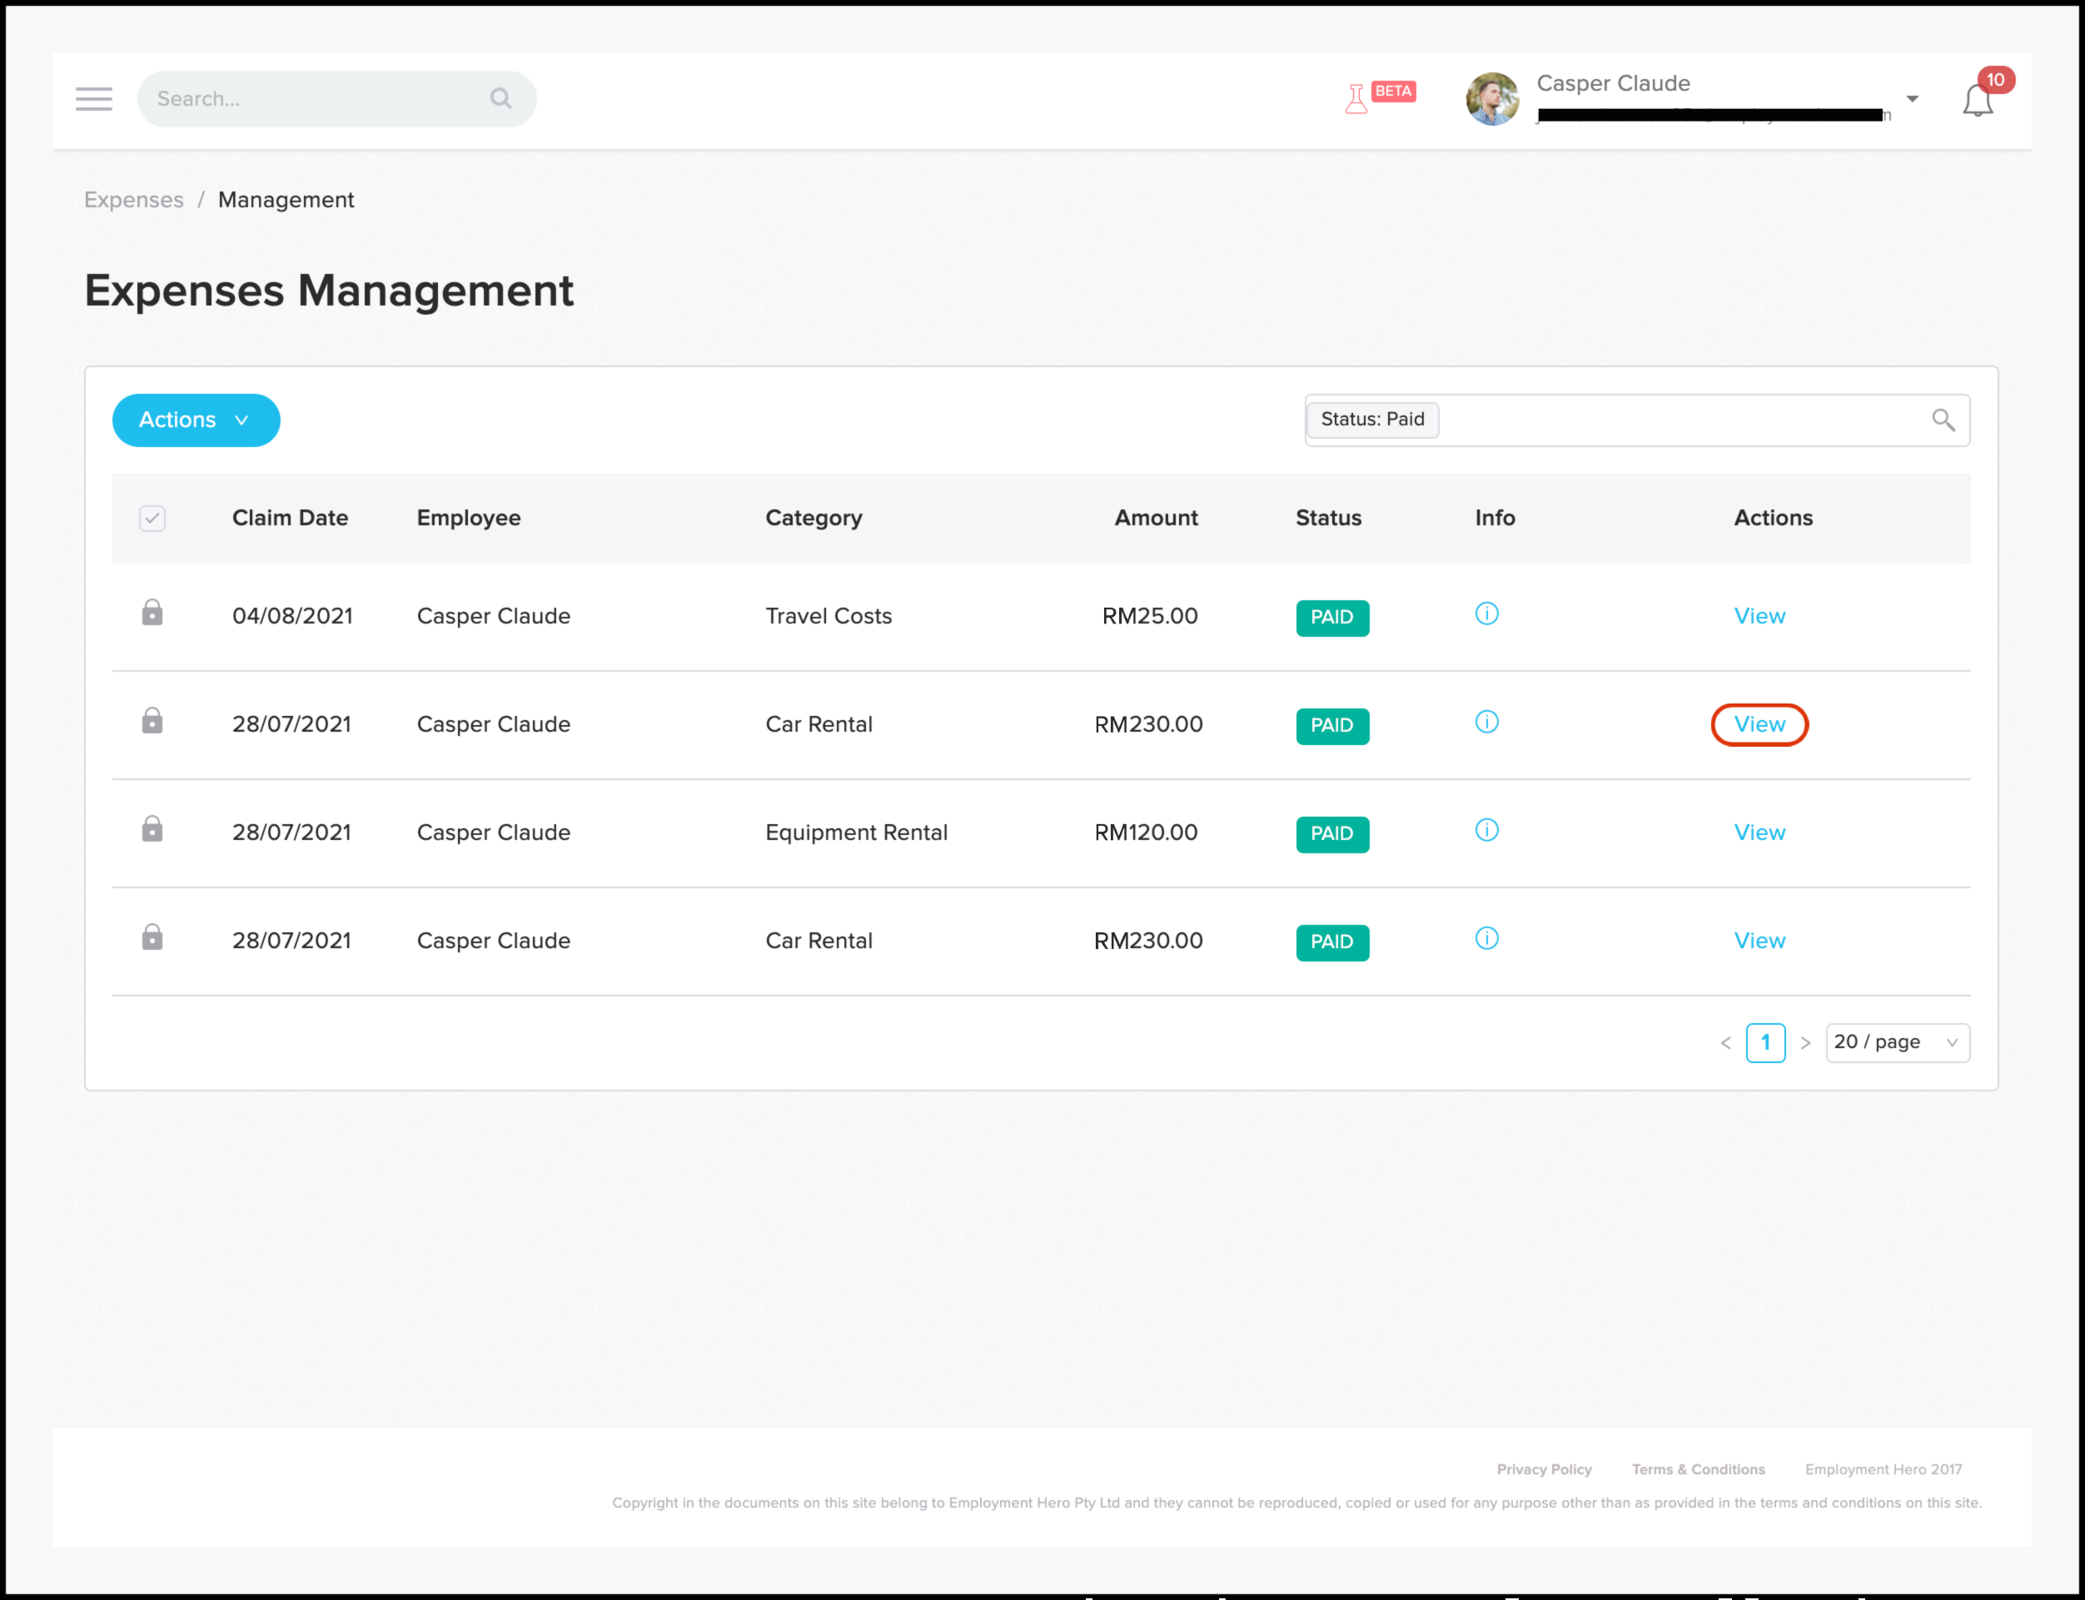Screen dimensions: 2085x1600
Task: Open the 20 / page size dropdown
Action: [1897, 1043]
